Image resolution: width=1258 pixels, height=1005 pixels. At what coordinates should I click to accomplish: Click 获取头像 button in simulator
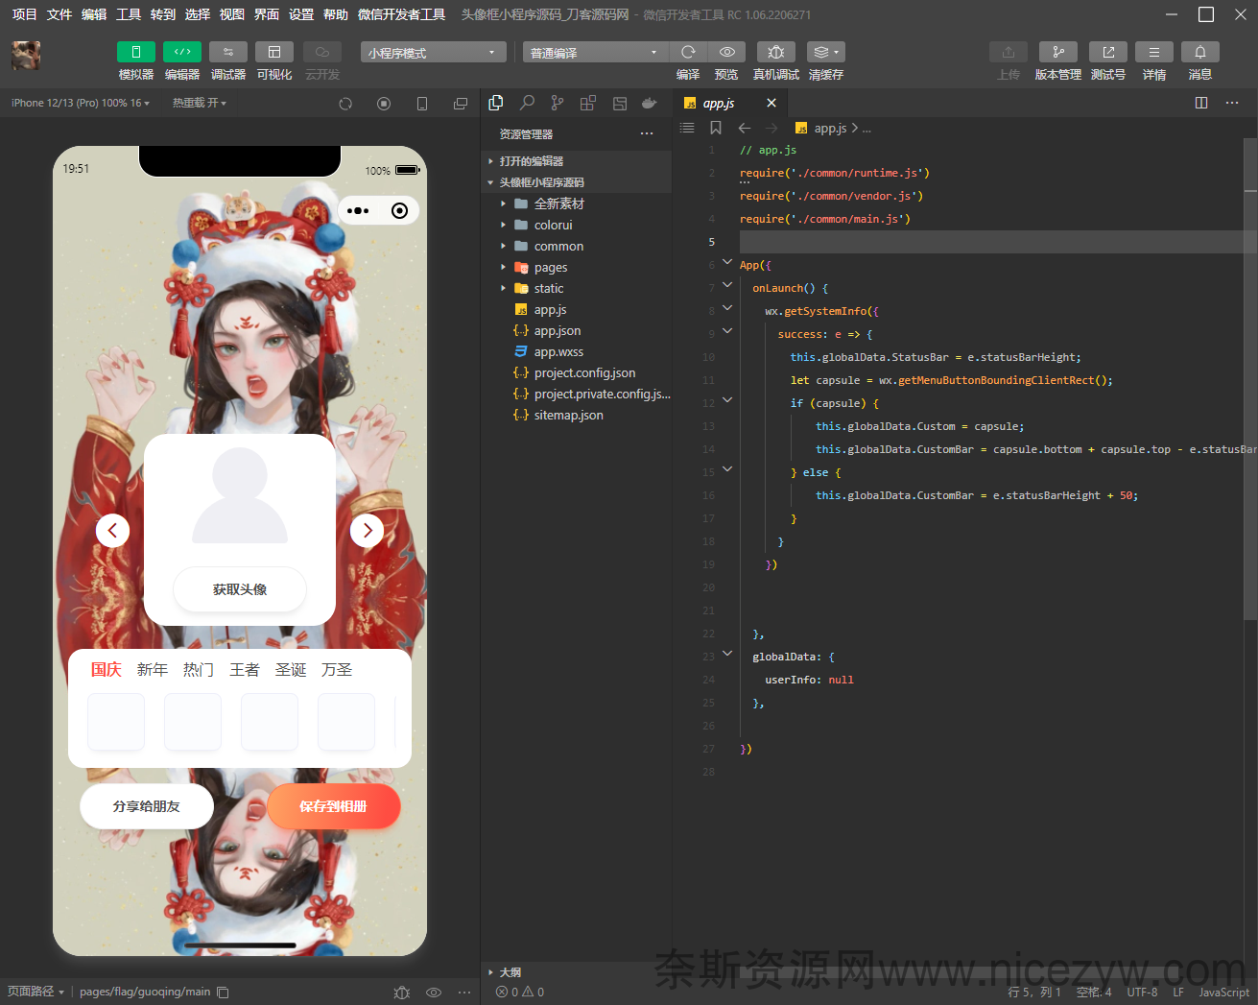(240, 589)
